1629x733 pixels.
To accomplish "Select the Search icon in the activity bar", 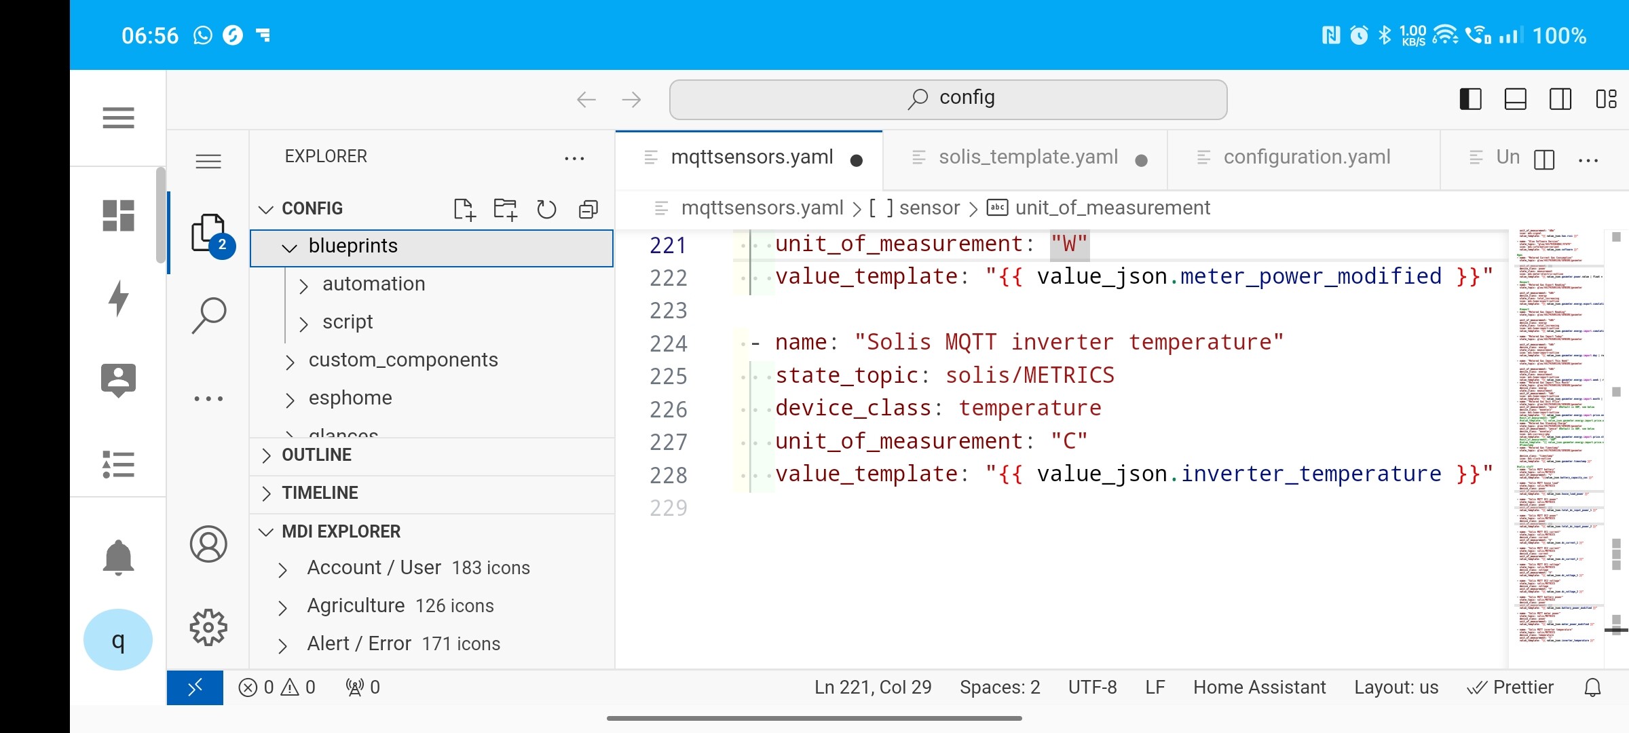I will point(208,314).
